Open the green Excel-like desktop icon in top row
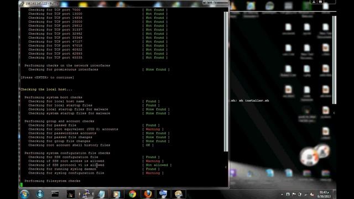 click(x=307, y=6)
